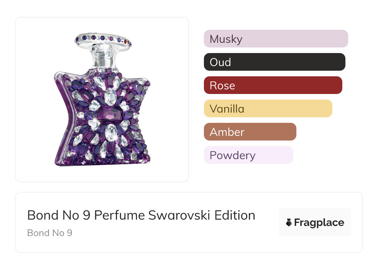The height and width of the screenshot is (268, 378).
Task: Click the Oud label text
Action: pyautogui.click(x=220, y=62)
